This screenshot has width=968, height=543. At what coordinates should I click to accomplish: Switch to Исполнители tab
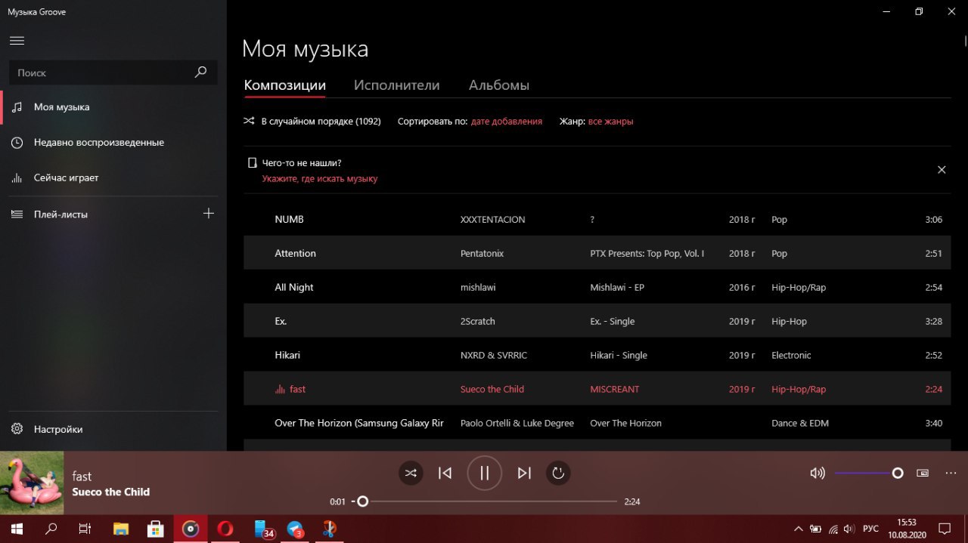(396, 85)
